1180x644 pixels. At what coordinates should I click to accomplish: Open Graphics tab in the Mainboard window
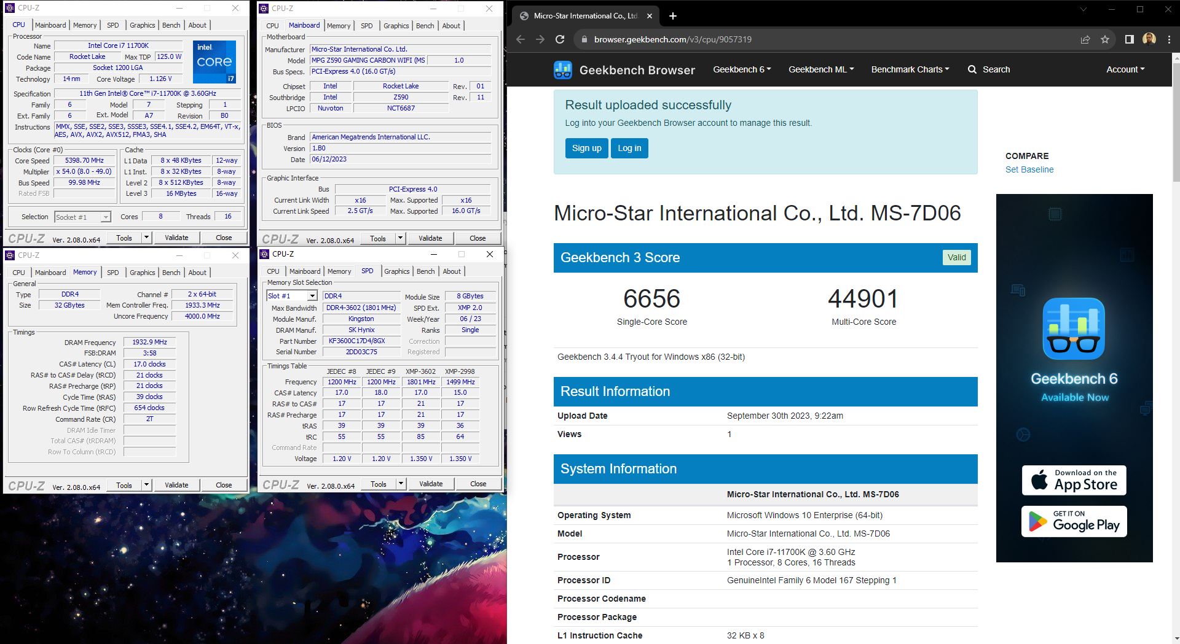[x=396, y=26]
